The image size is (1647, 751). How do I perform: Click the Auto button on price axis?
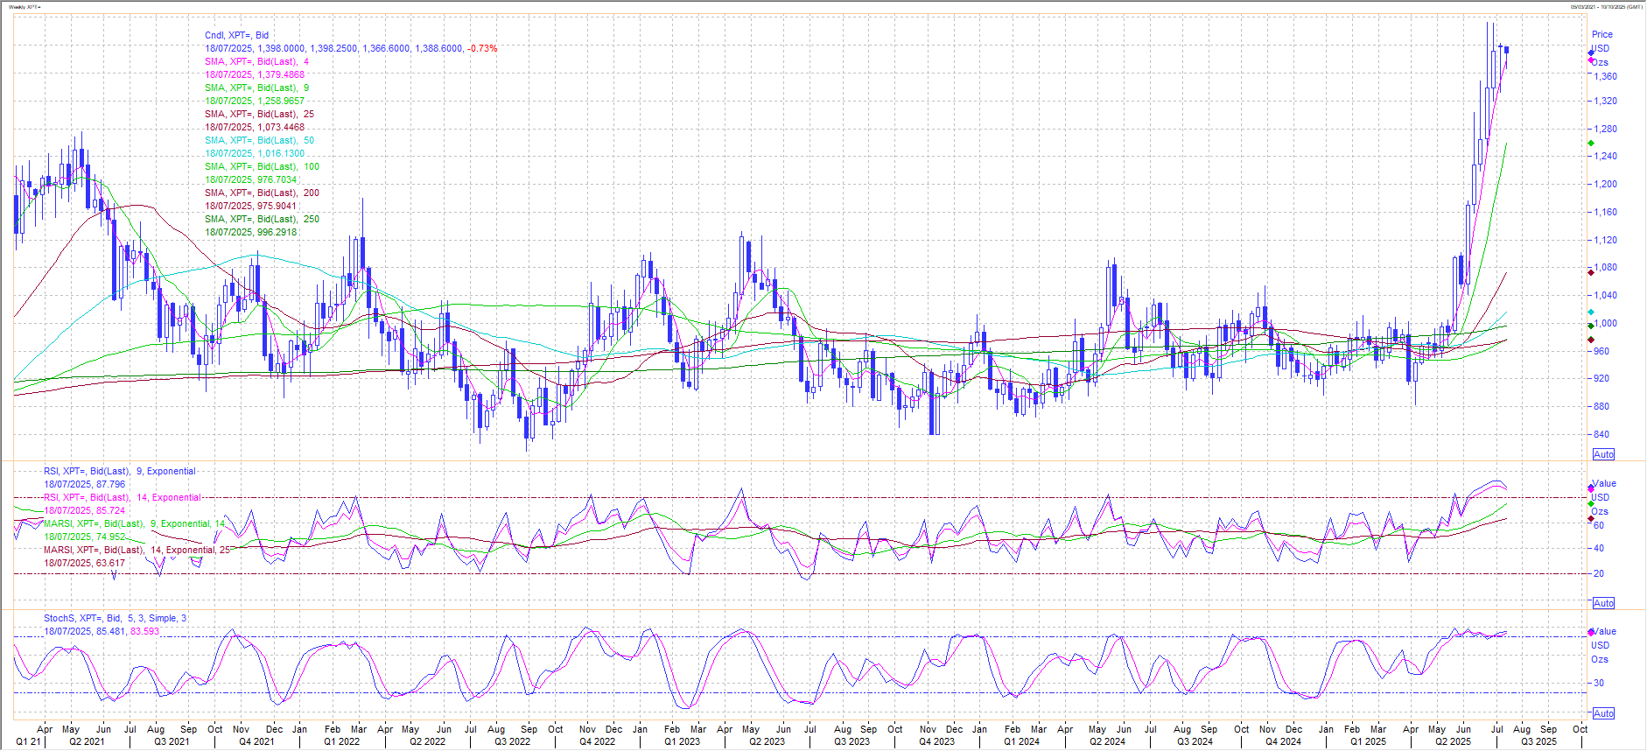(1603, 454)
